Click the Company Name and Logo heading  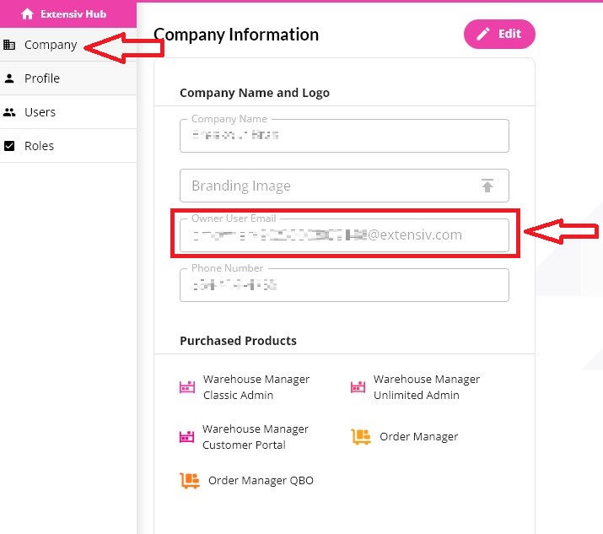(x=255, y=93)
